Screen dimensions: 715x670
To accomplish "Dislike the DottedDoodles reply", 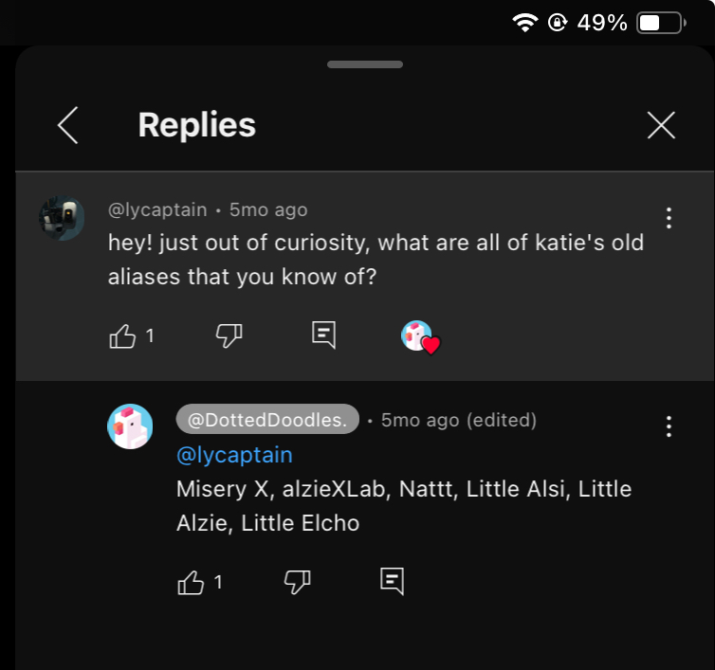I will [298, 583].
